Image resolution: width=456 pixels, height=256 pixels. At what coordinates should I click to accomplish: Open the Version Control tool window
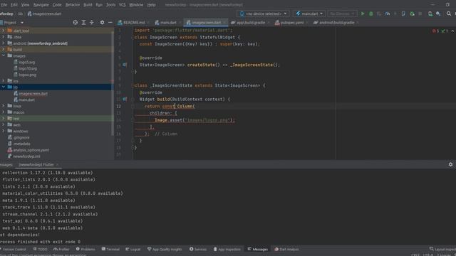[13, 249]
